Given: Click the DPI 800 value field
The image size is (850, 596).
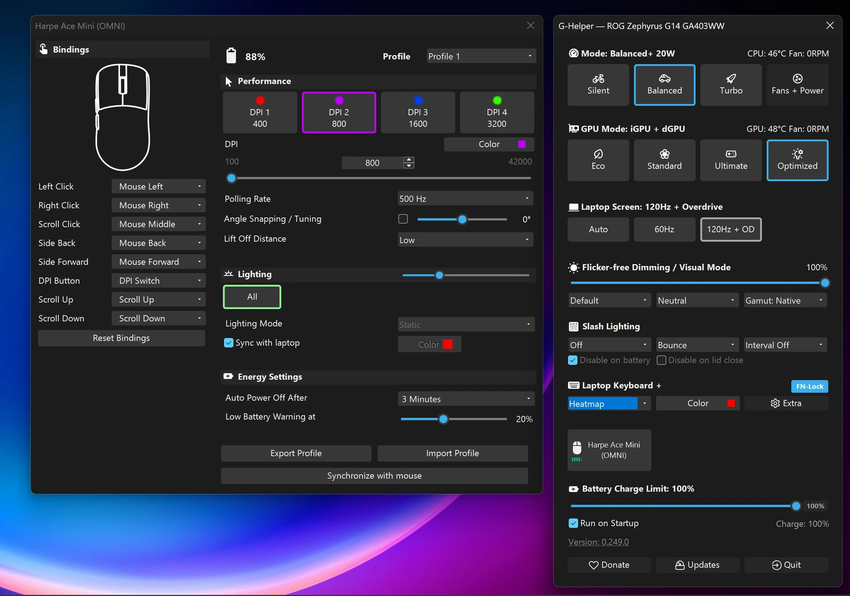Looking at the screenshot, I should coord(372,163).
